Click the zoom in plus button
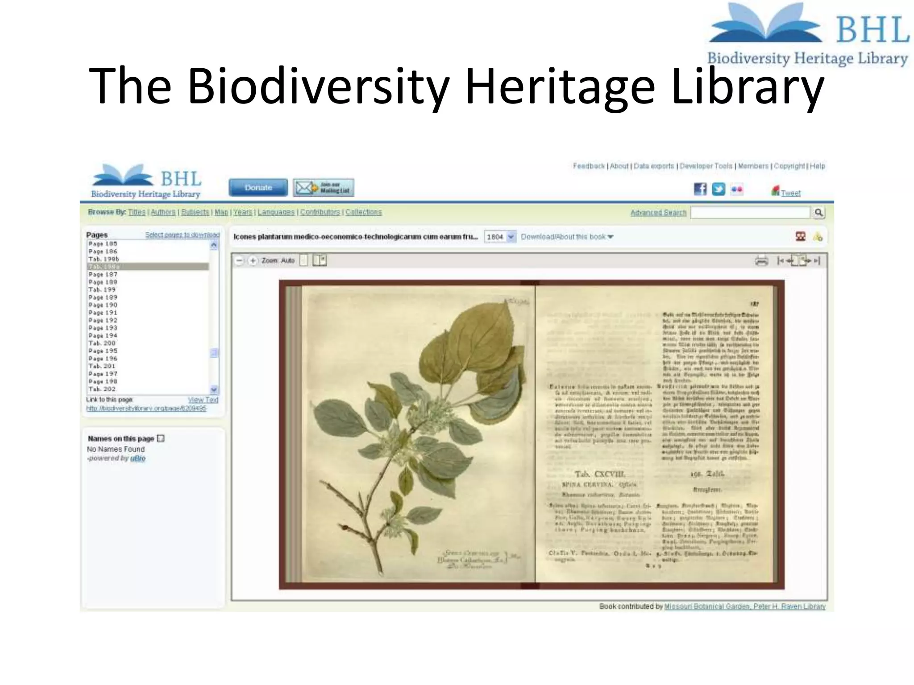This screenshot has width=914, height=685. [x=253, y=260]
